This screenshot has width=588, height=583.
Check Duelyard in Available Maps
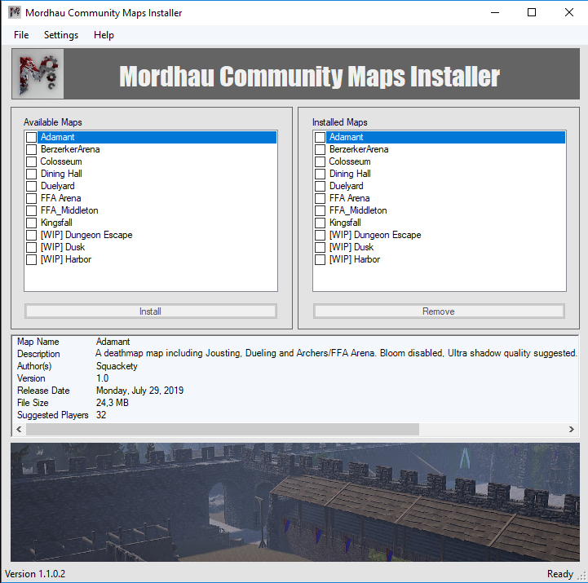(32, 187)
